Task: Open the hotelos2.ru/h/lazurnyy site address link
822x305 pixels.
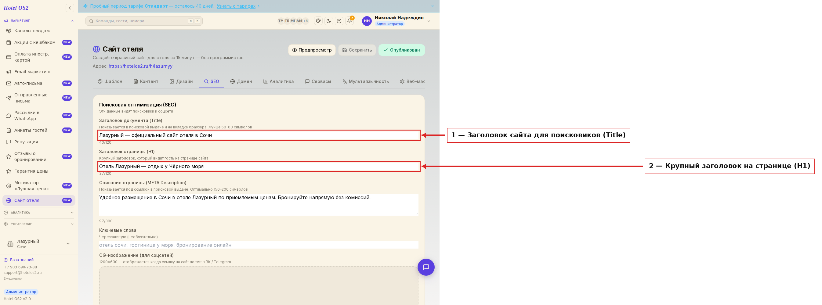Action: pyautogui.click(x=140, y=66)
